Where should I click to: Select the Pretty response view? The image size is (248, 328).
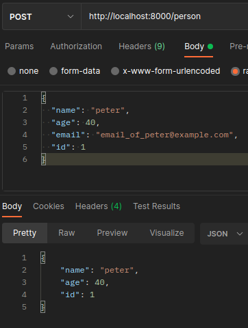[x=25, y=233]
